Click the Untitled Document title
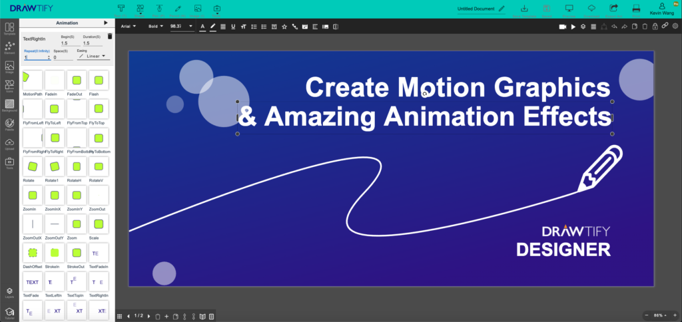This screenshot has height=322, width=682. click(x=476, y=9)
